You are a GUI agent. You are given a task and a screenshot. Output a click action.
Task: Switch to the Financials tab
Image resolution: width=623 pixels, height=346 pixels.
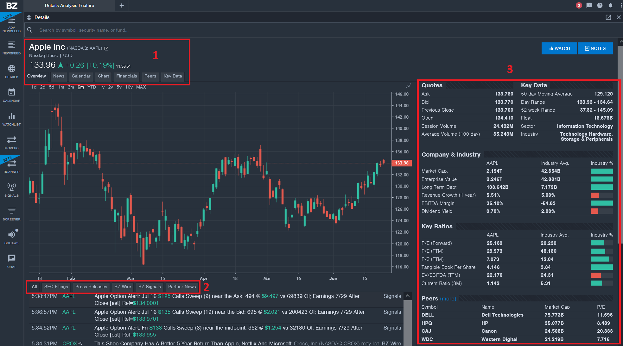[x=127, y=76]
